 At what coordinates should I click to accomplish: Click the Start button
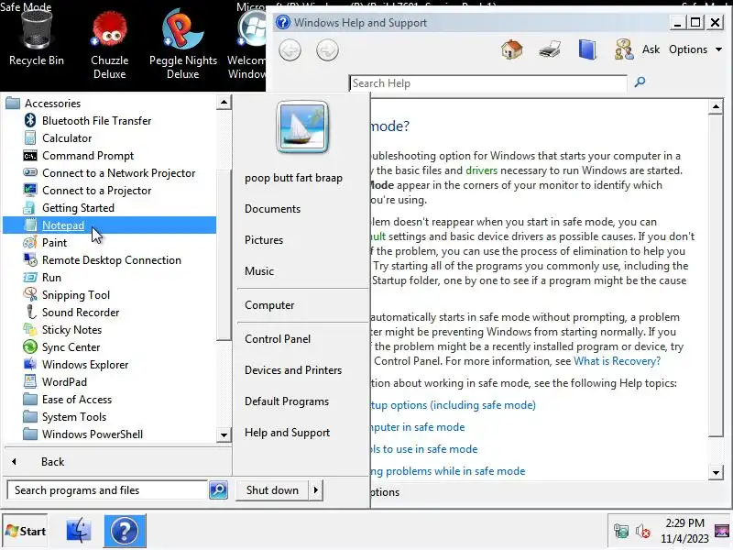26,532
